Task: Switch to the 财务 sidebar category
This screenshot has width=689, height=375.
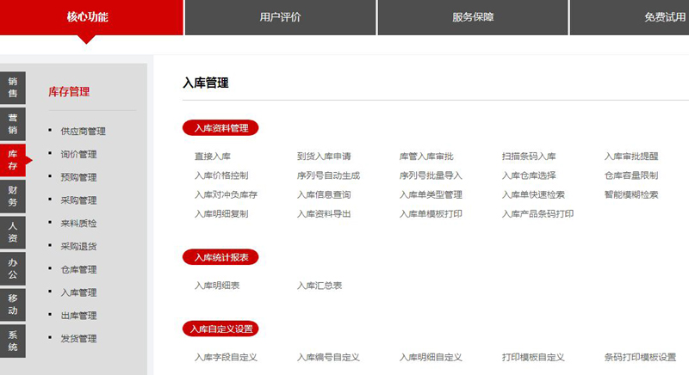Action: point(13,196)
